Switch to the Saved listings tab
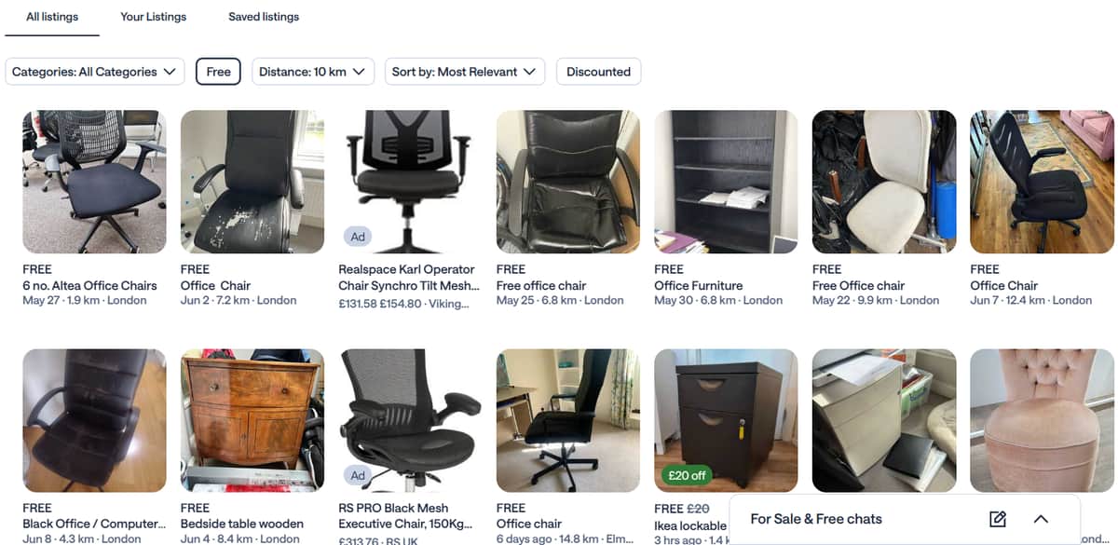The width and height of the screenshot is (1118, 545). click(x=264, y=17)
